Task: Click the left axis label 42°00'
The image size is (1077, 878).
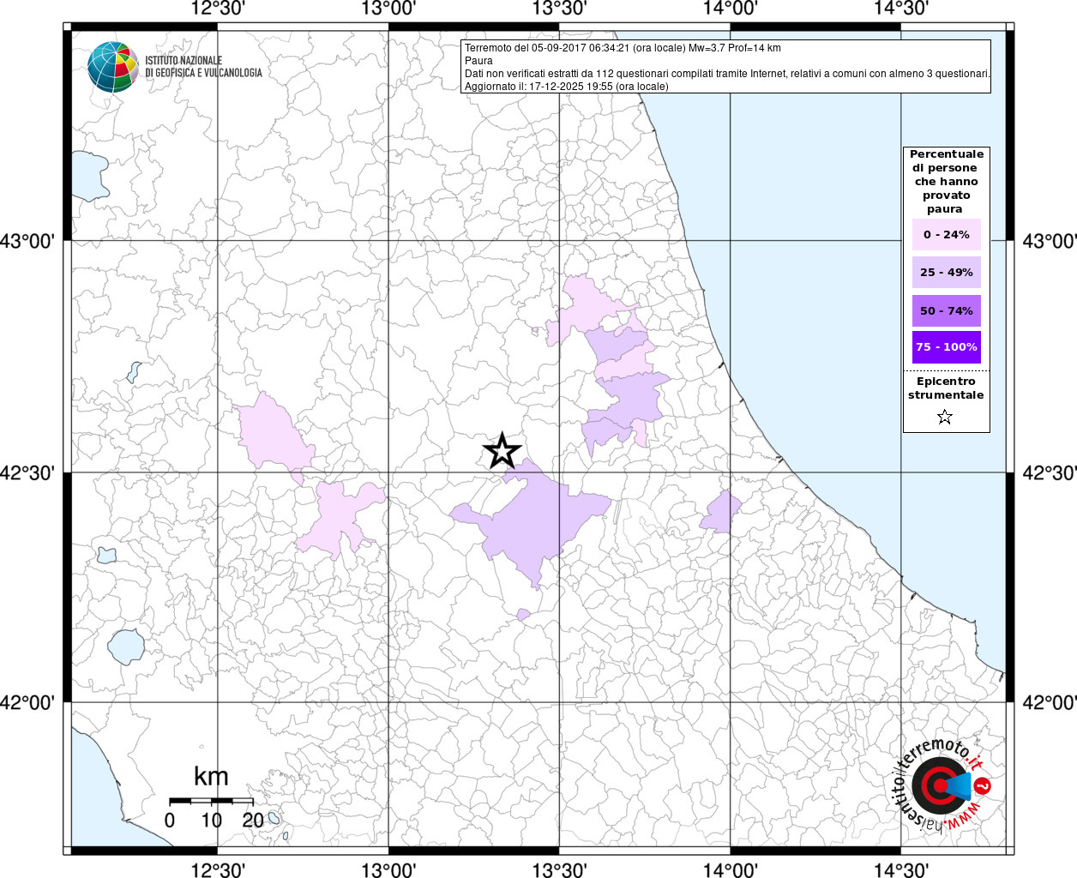Action: tap(27, 703)
